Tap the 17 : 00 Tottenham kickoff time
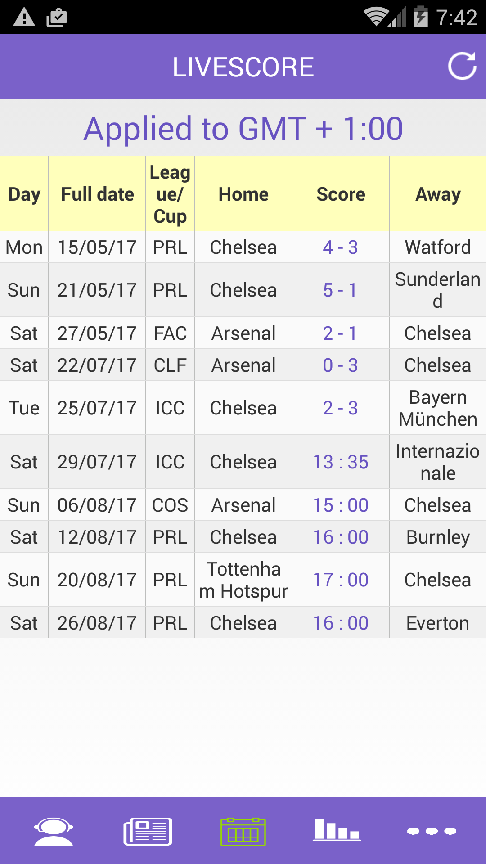The image size is (486, 864). [x=341, y=580]
